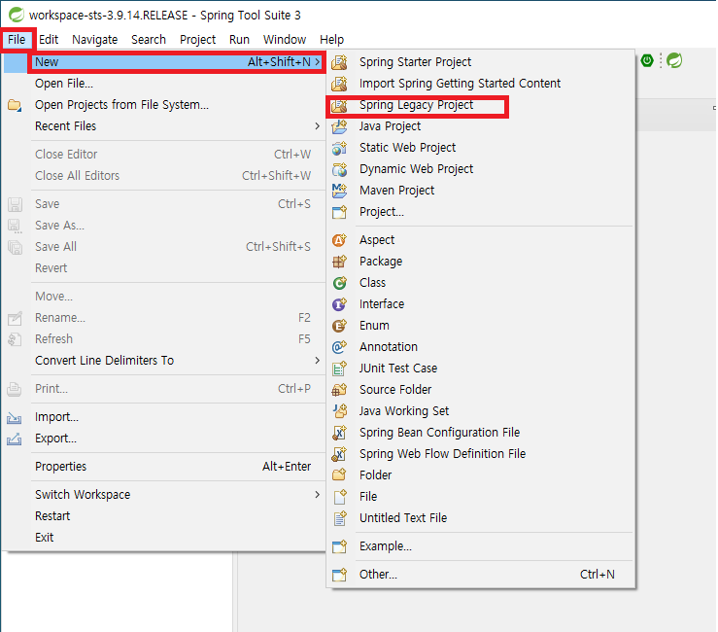This screenshot has height=632, width=718.
Task: Click the Spring Bean Configuration File icon
Action: [x=339, y=432]
